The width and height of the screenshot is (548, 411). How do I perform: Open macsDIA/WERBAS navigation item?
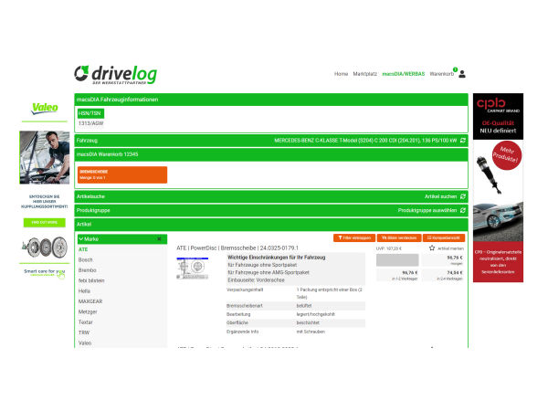pyautogui.click(x=404, y=74)
